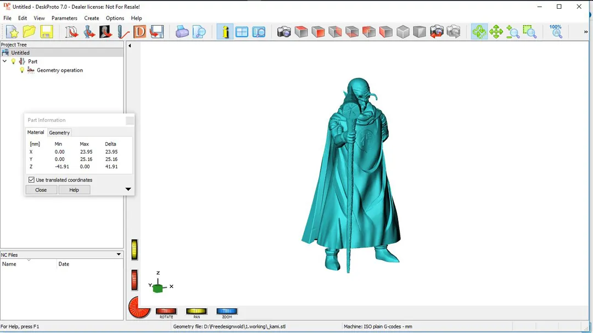593x333 pixels.
Task: Toggle the Part Information button (yellow i)
Action: pos(225,32)
